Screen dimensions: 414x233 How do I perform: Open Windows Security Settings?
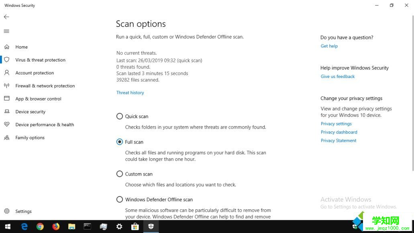(23, 211)
